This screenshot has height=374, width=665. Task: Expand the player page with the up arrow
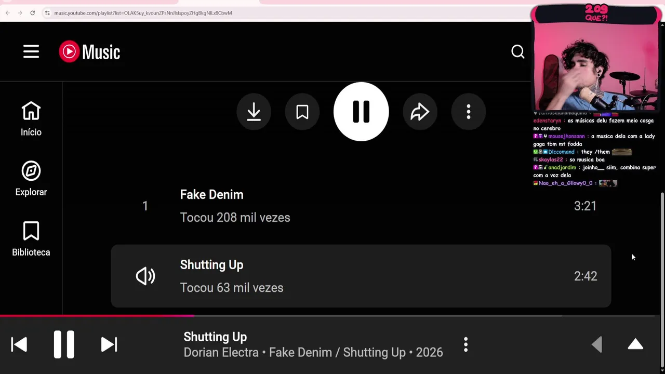click(635, 344)
